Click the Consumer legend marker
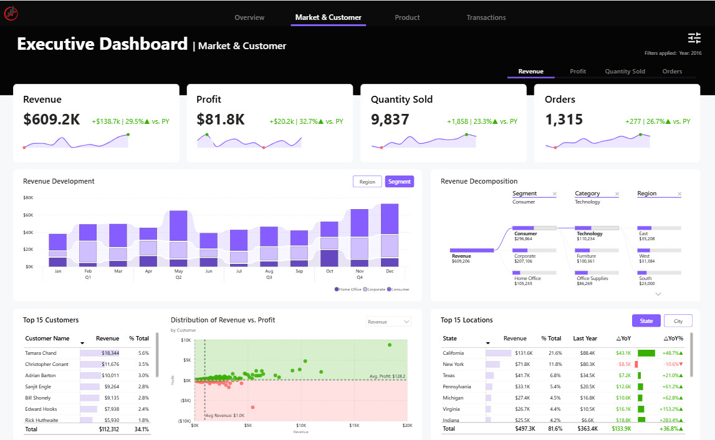 coord(390,289)
